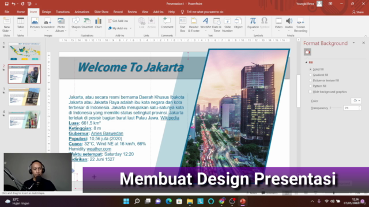369x207 pixels.
Task: Insert a Comment
Action: (x=167, y=23)
